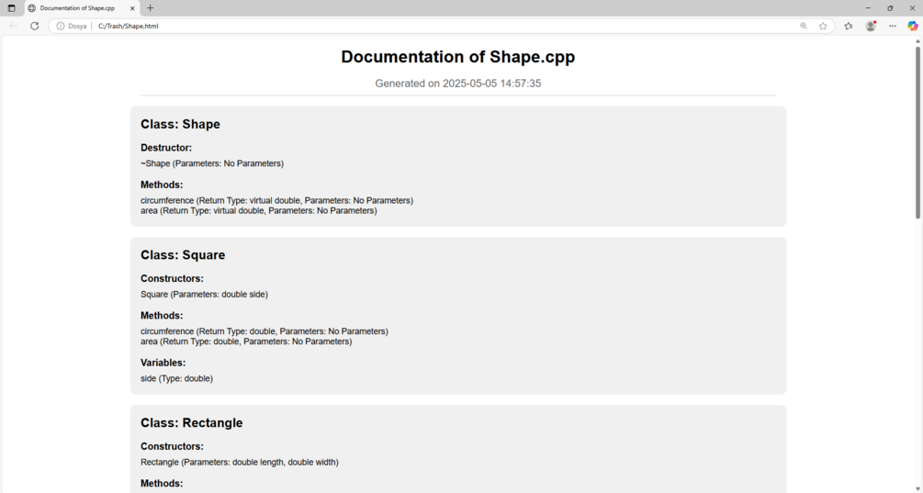This screenshot has height=493, width=923.
Task: Click the new tab plus button
Action: (x=151, y=8)
